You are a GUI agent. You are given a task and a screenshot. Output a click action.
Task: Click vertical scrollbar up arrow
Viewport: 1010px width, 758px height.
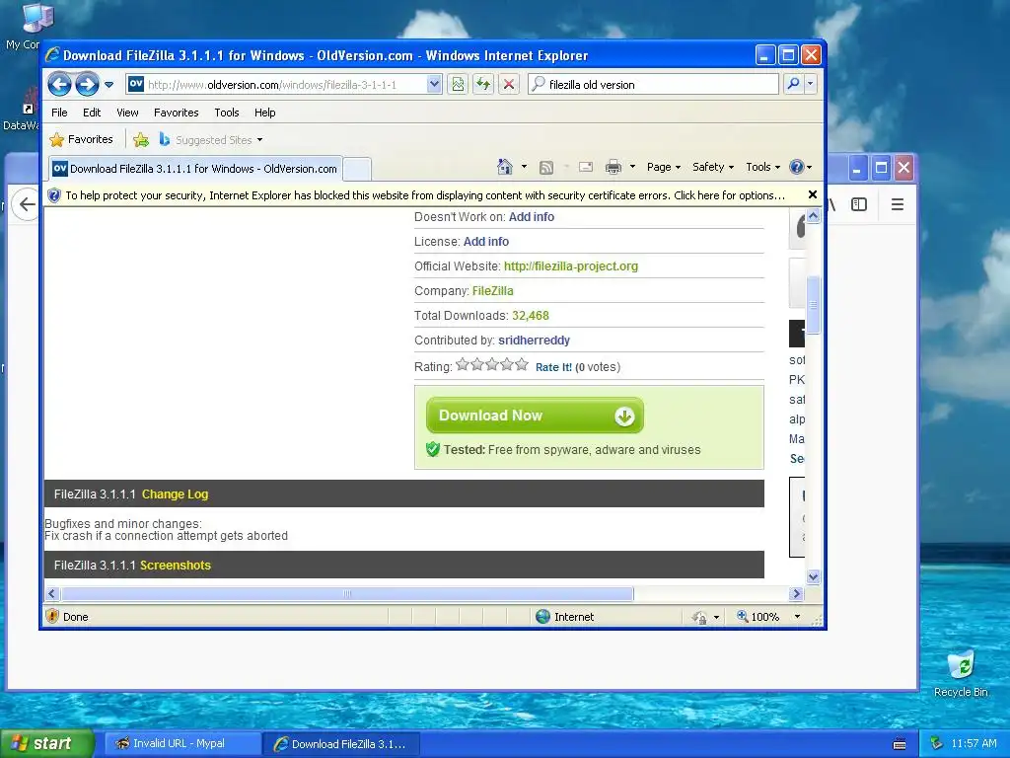pos(813,216)
